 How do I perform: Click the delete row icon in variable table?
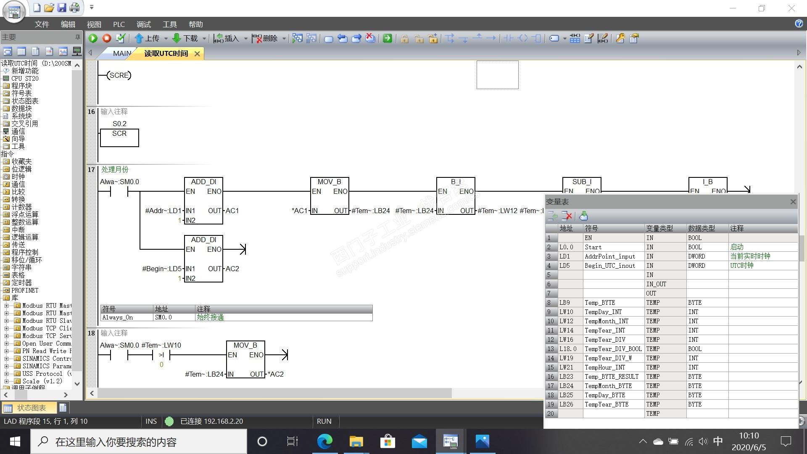pyautogui.click(x=567, y=216)
